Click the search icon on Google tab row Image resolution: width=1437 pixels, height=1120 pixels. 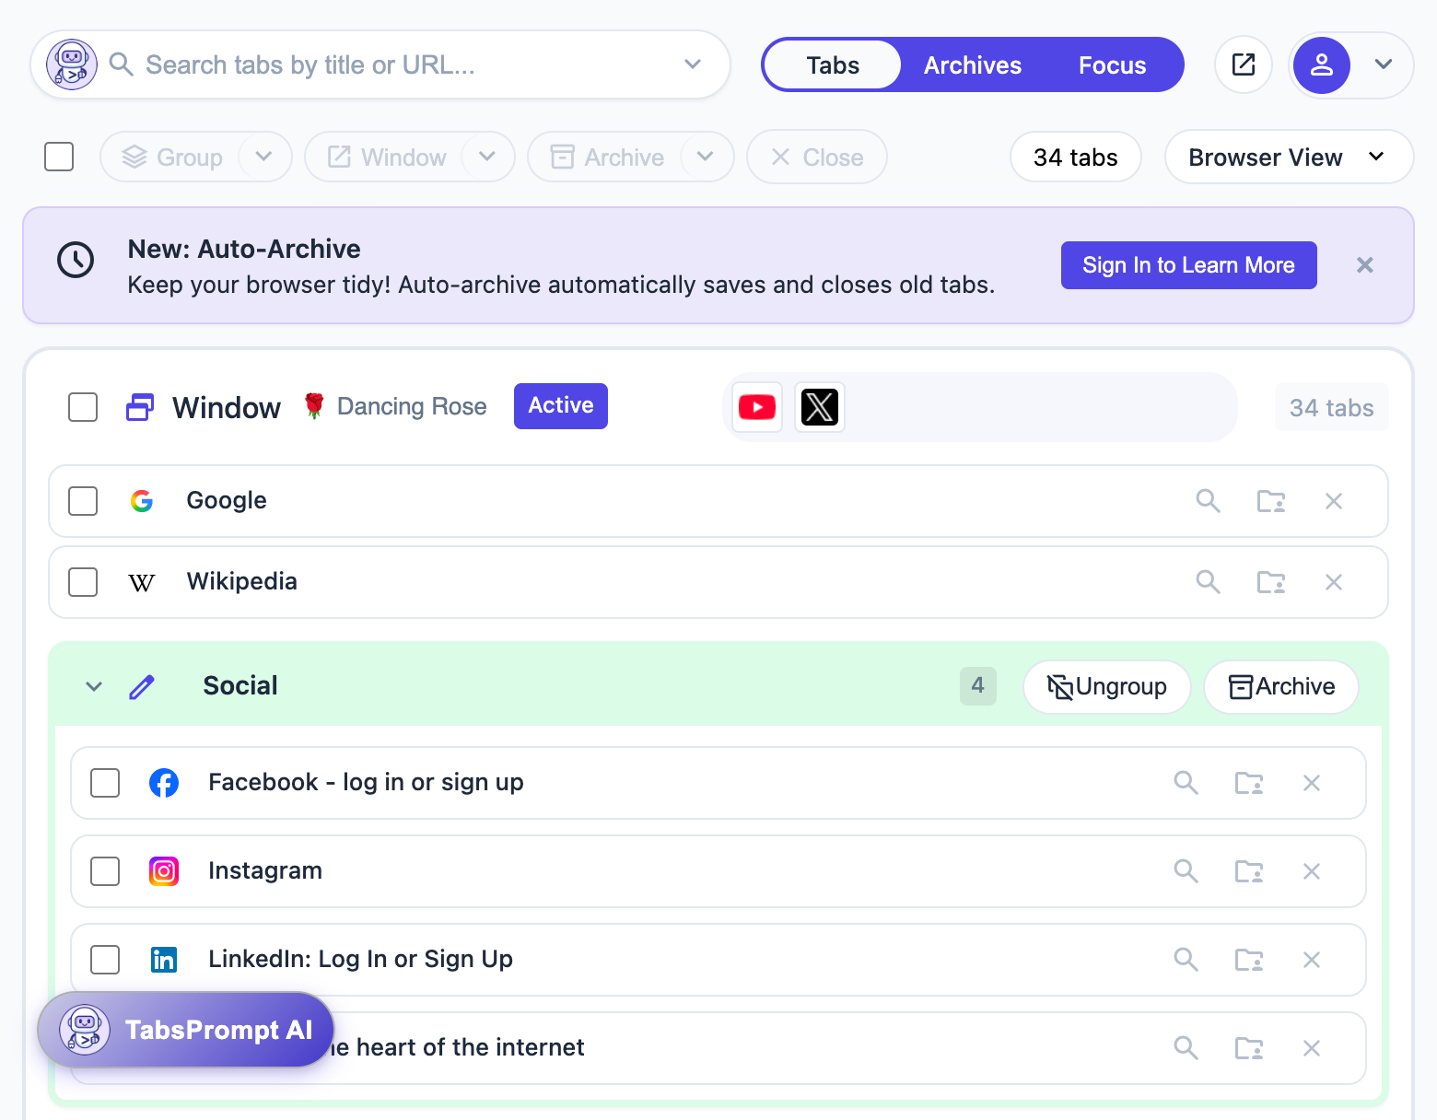click(1208, 501)
